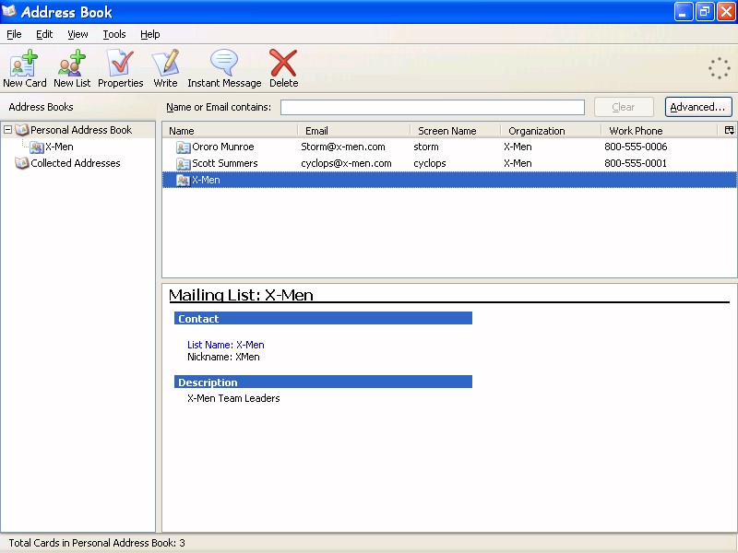Click the New Card toolbar icon
738x553 pixels.
click(x=25, y=68)
